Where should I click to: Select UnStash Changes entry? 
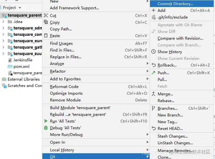[182, 143]
